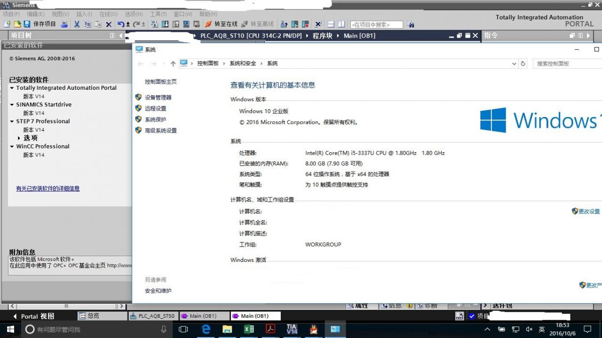Click the Refresh icon in address bar

[523, 63]
